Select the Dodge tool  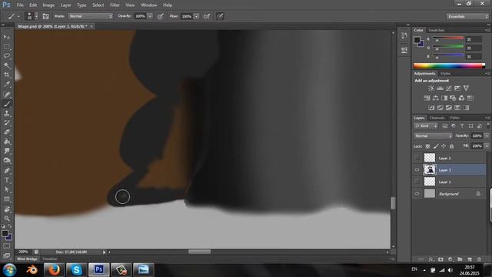pyautogui.click(x=7, y=161)
